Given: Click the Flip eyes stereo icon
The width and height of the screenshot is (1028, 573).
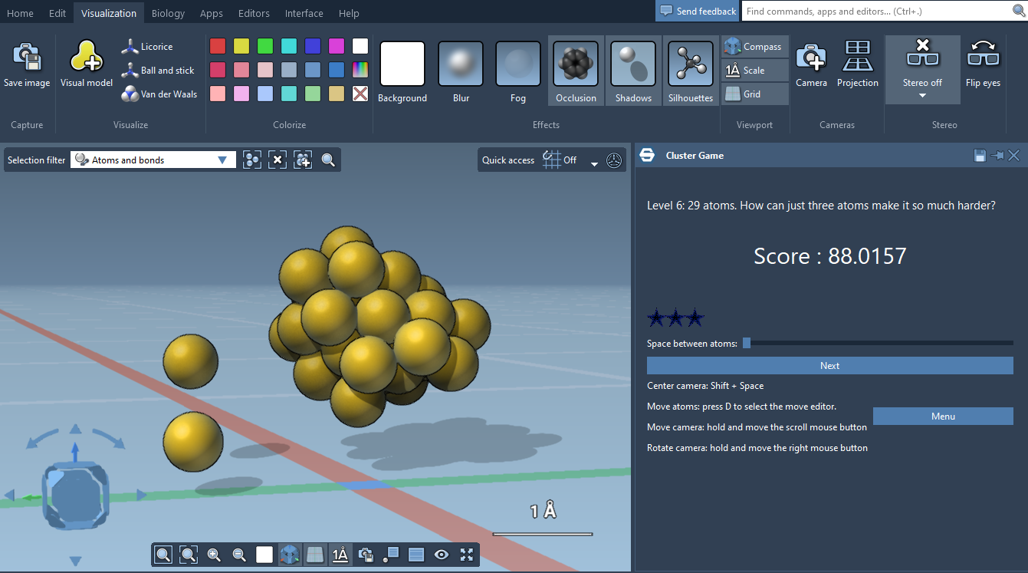Looking at the screenshot, I should pyautogui.click(x=983, y=58).
